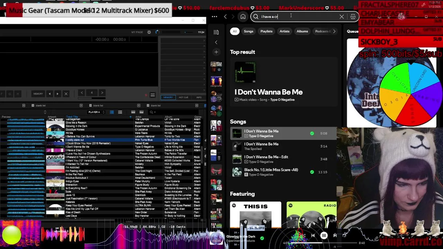Switch to the HOT CUE tab
Image resolution: width=443 pixels, height=249 pixels.
(183, 98)
